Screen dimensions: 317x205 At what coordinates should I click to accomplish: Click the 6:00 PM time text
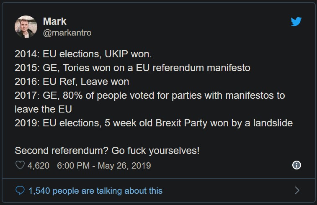point(73,166)
